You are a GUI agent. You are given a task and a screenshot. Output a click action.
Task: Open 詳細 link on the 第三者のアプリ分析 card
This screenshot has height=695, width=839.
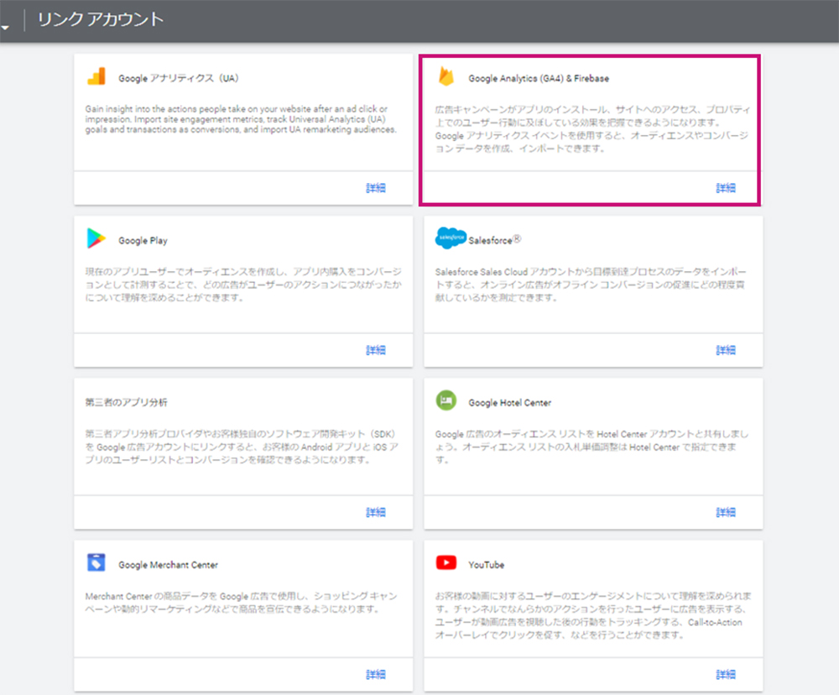point(376,512)
